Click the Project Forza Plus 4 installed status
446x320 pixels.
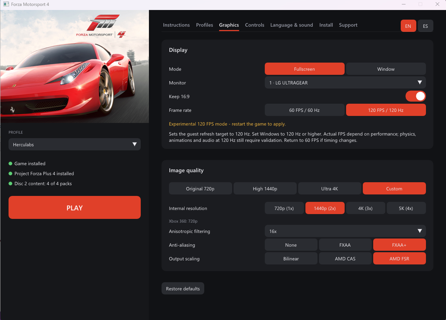[44, 173]
